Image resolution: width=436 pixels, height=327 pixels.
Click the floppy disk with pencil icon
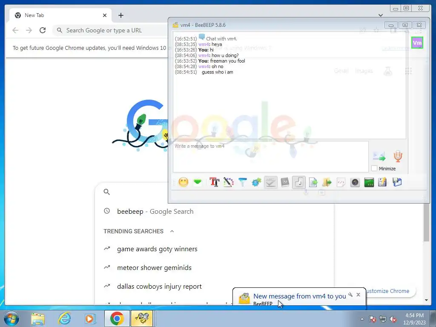(383, 182)
